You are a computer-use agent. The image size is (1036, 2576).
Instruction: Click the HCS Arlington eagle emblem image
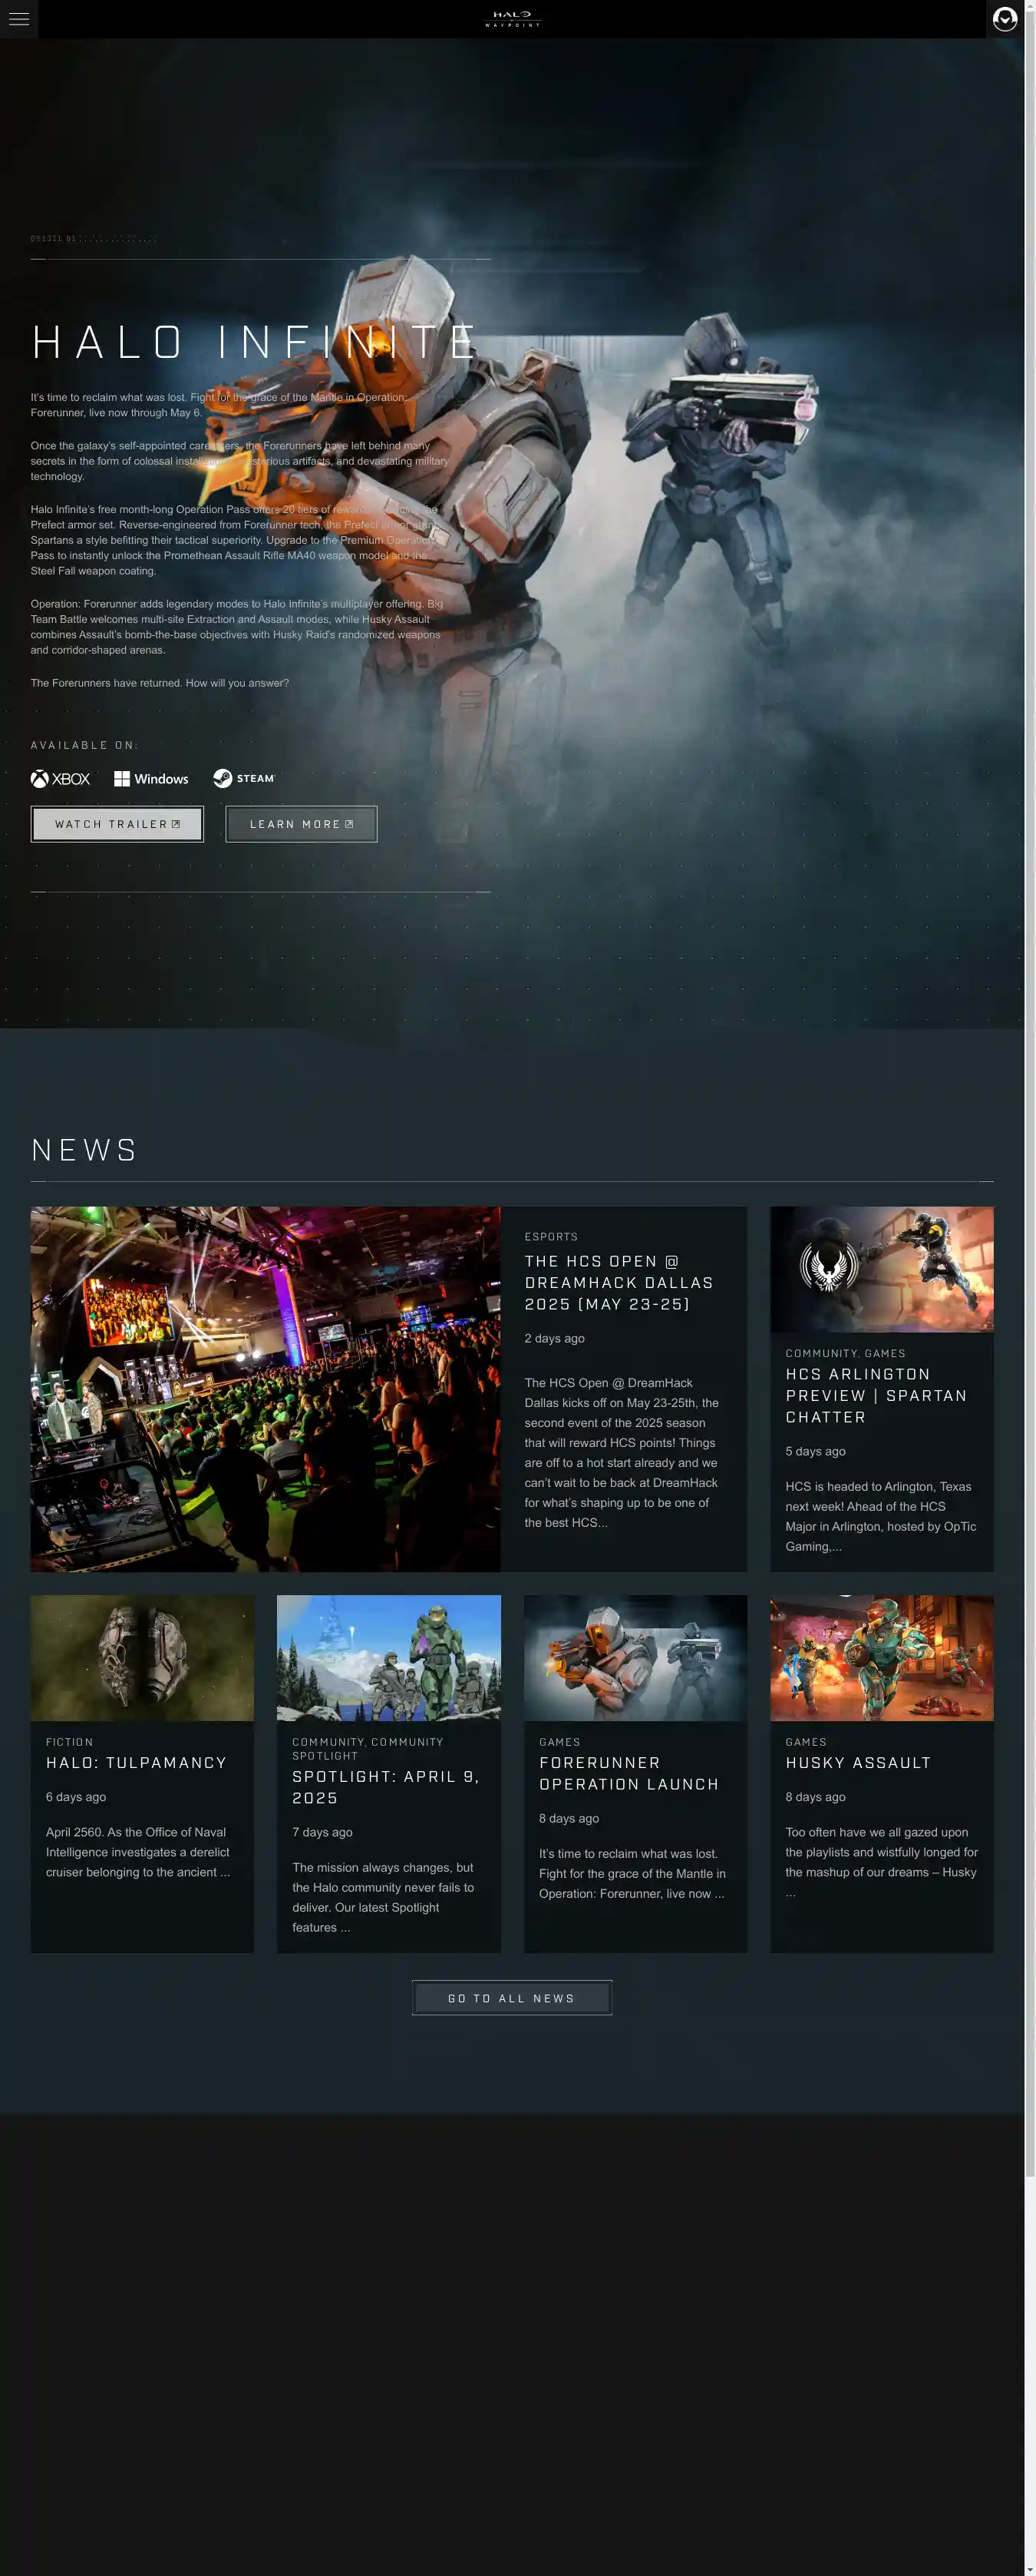click(881, 1269)
